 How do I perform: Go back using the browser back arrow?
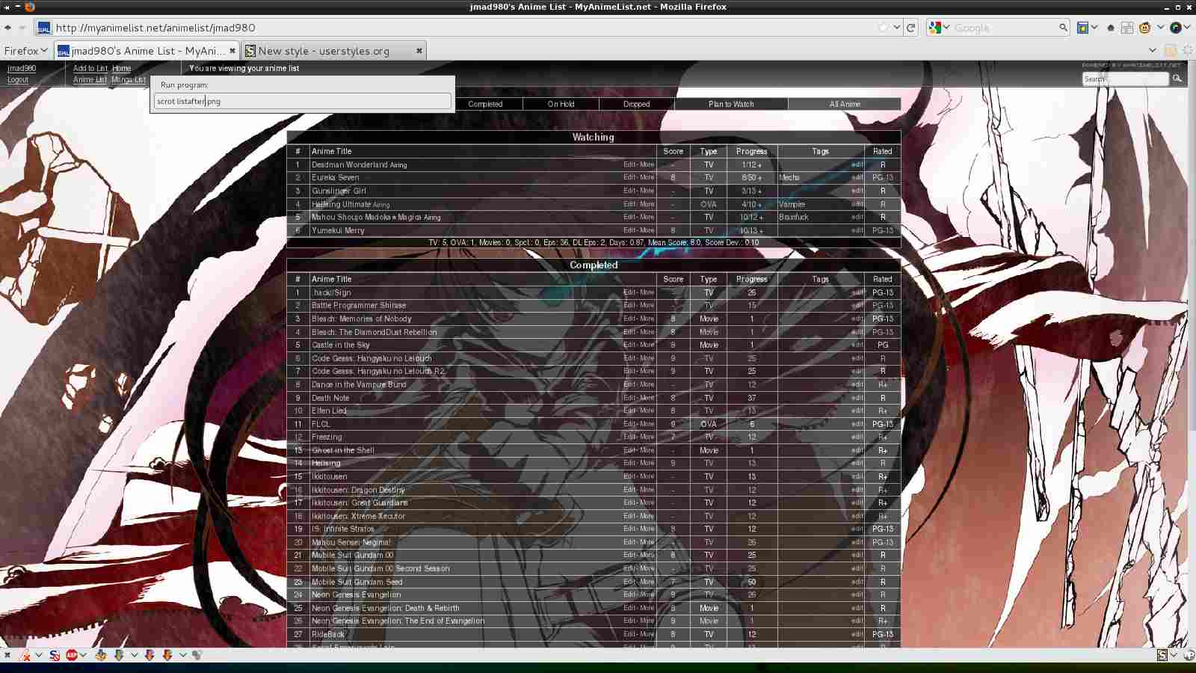click(8, 28)
